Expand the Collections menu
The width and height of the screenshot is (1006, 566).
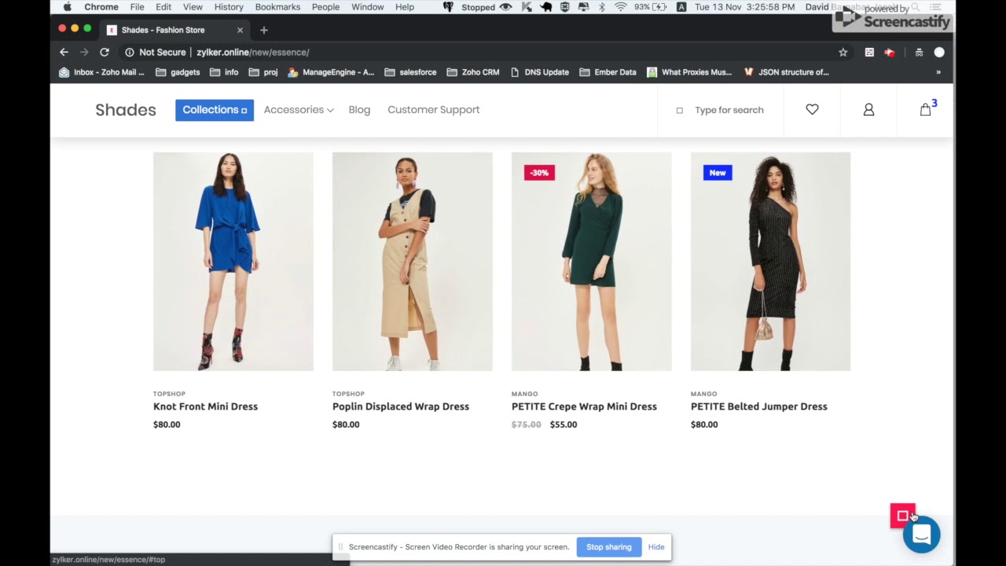(x=215, y=110)
